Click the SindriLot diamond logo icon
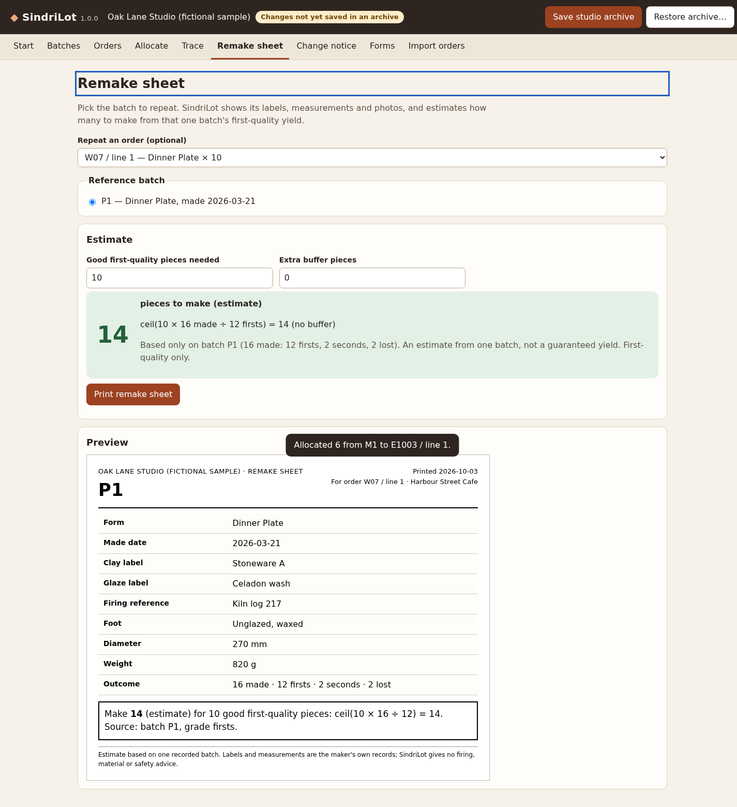Image resolution: width=737 pixels, height=807 pixels. (x=14, y=18)
